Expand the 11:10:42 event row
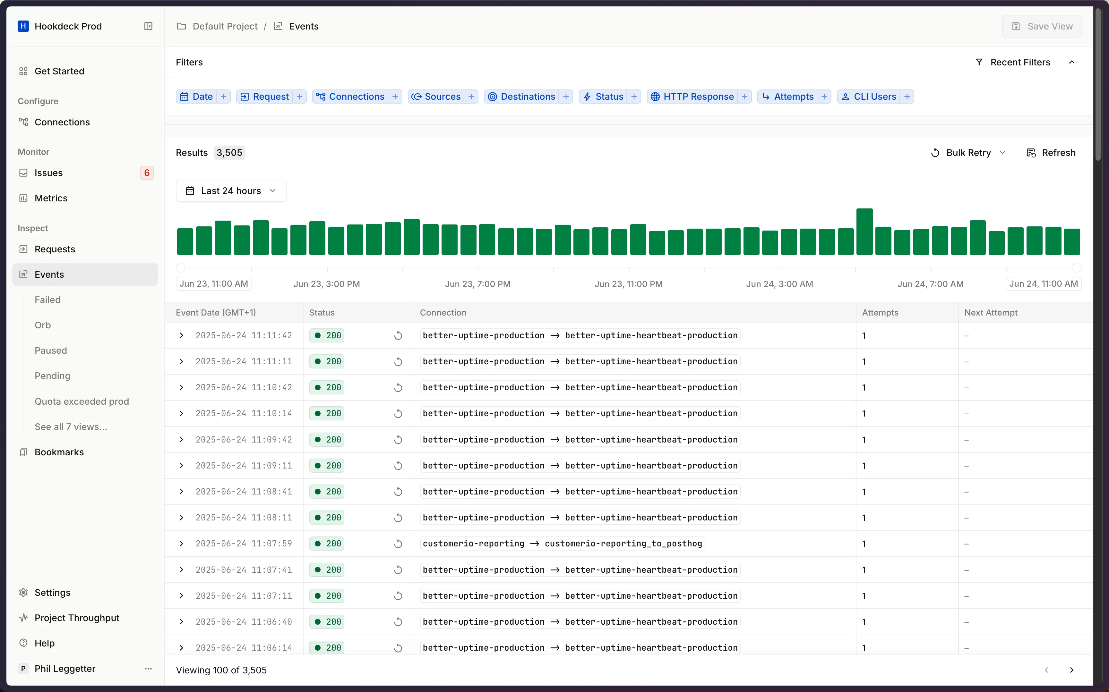1109x692 pixels. pos(181,388)
